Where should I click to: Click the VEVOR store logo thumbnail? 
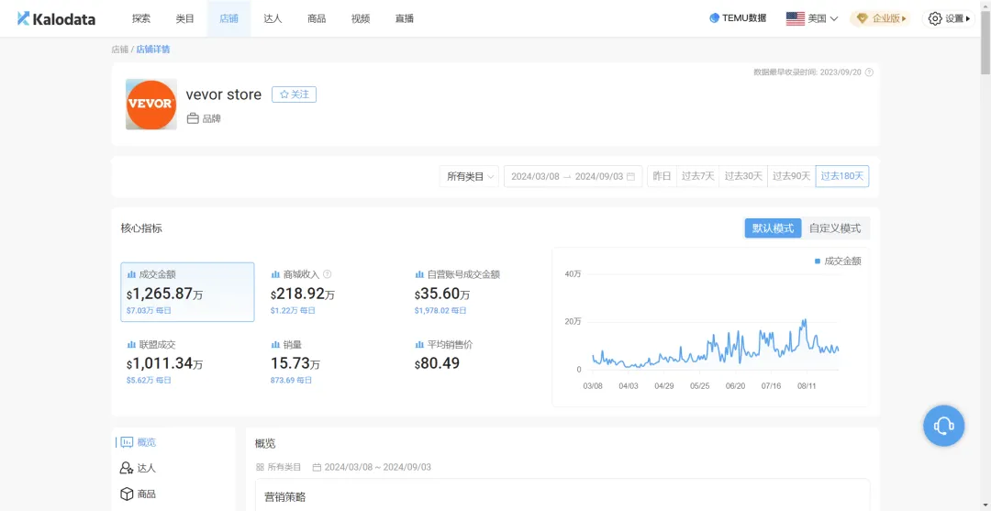(x=151, y=105)
